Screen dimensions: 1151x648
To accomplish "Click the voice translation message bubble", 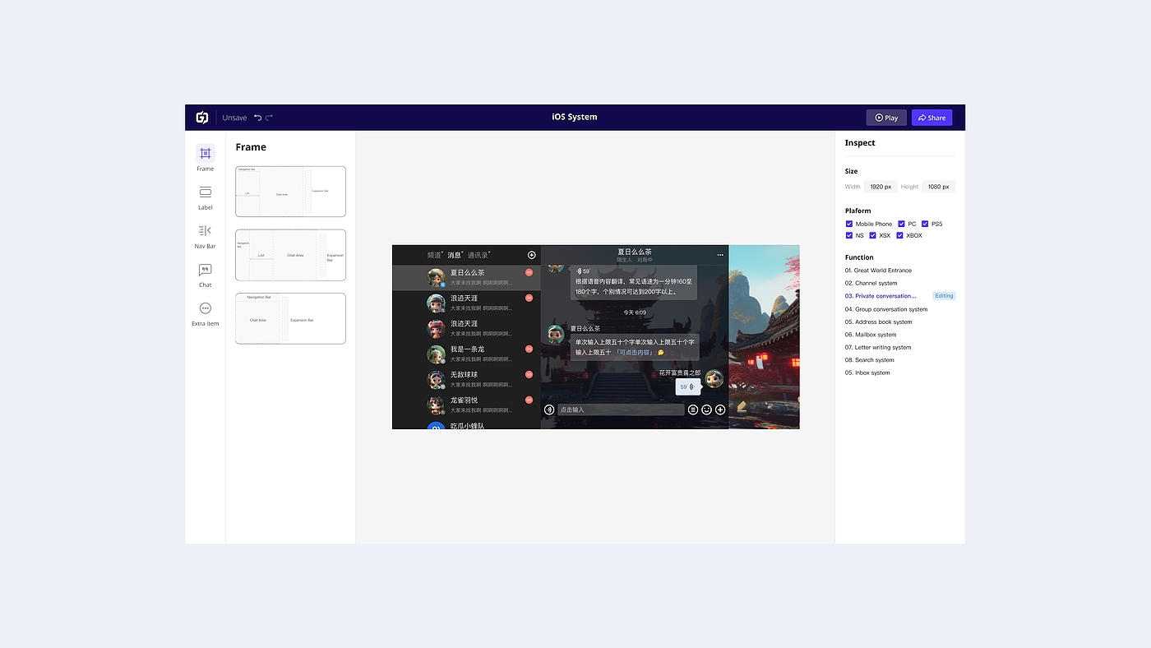I will [x=633, y=281].
